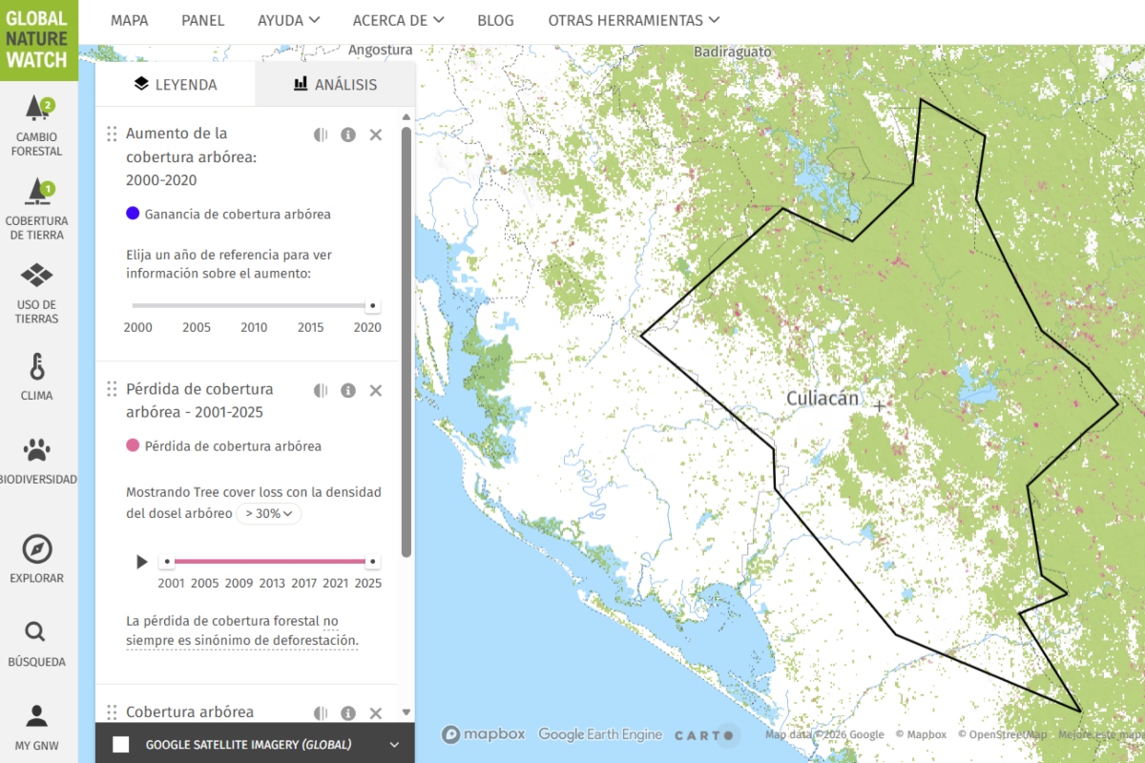The image size is (1145, 763).
Task: Enable the Google Satellite Imagery checkbox
Action: pos(121,745)
